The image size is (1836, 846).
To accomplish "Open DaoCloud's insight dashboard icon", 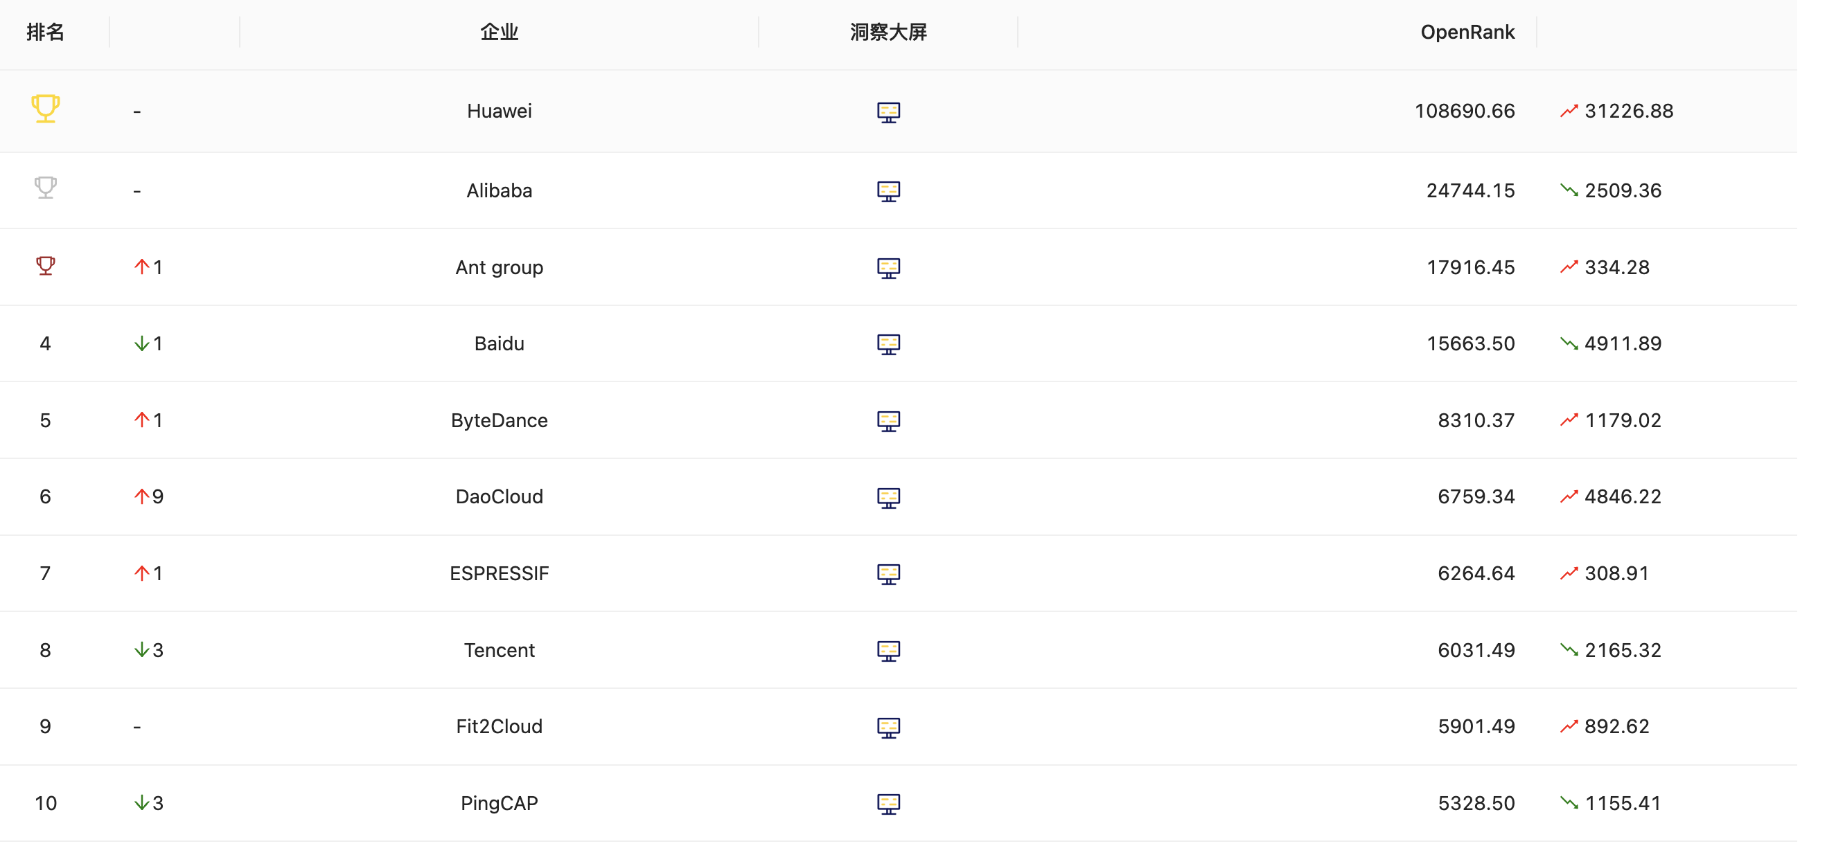I will 888,497.
